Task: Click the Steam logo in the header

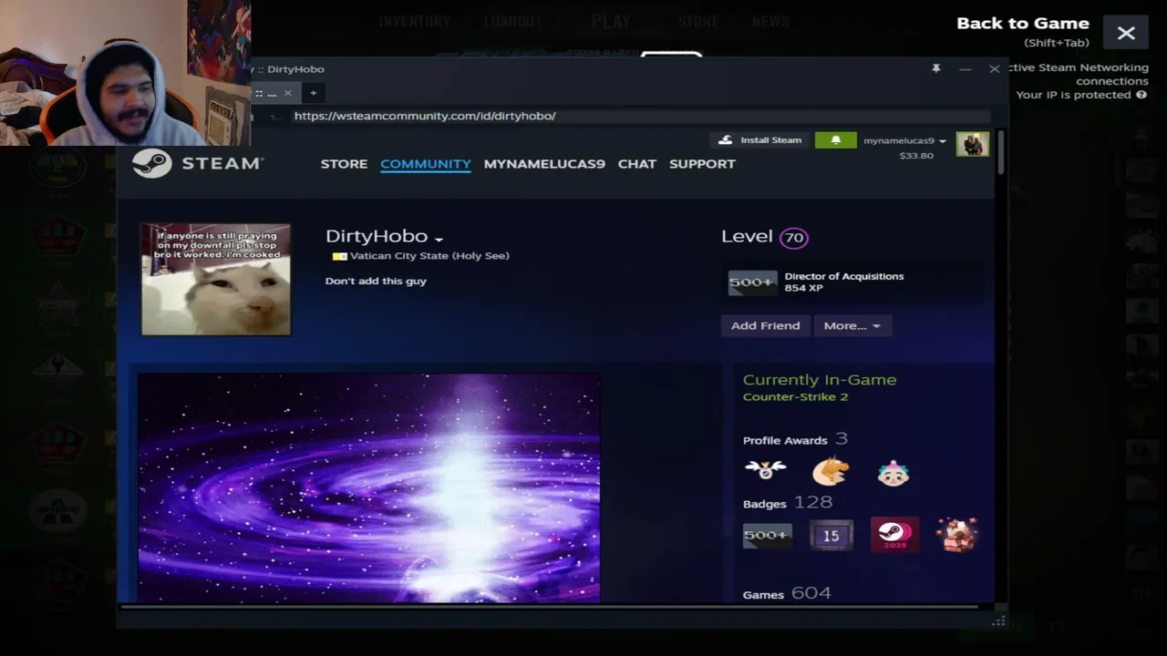Action: tap(198, 163)
